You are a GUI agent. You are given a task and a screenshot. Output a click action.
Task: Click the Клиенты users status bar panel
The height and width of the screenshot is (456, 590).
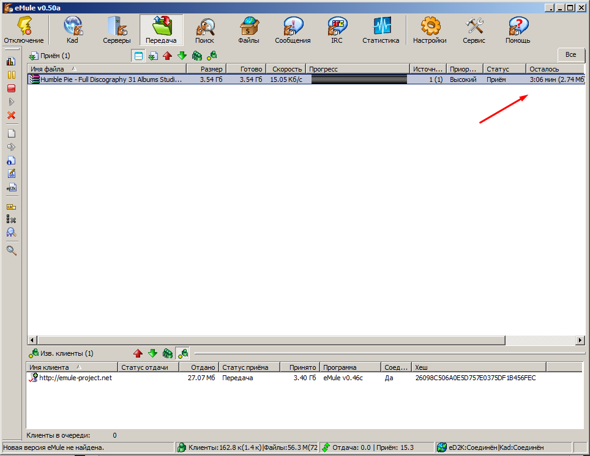[x=247, y=447]
